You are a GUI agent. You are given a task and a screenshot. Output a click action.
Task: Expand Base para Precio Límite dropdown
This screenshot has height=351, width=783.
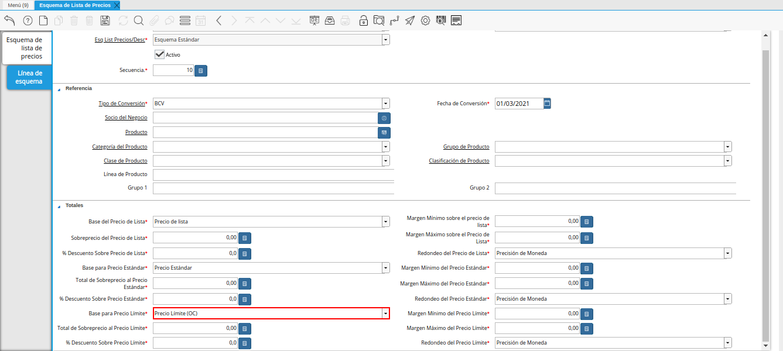(385, 314)
